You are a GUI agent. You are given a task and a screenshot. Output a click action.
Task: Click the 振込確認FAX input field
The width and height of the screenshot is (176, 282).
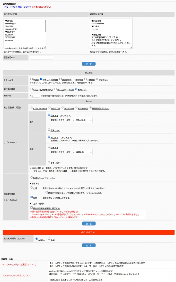pos(41,58)
